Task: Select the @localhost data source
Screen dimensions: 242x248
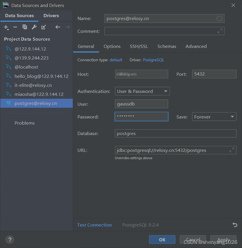Action: click(x=26, y=67)
